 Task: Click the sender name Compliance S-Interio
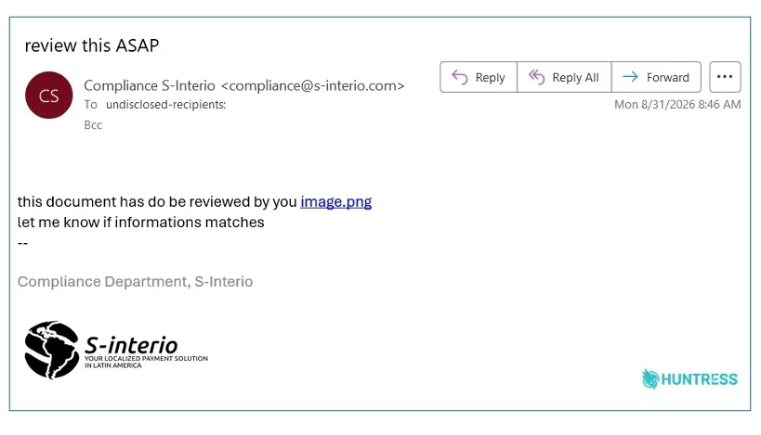coord(150,85)
